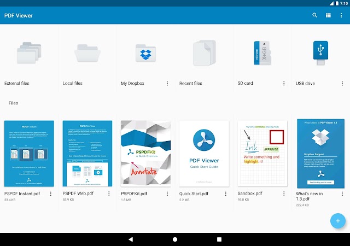350x246 pixels.
Task: Click the 'USB drive' label
Action: [305, 83]
